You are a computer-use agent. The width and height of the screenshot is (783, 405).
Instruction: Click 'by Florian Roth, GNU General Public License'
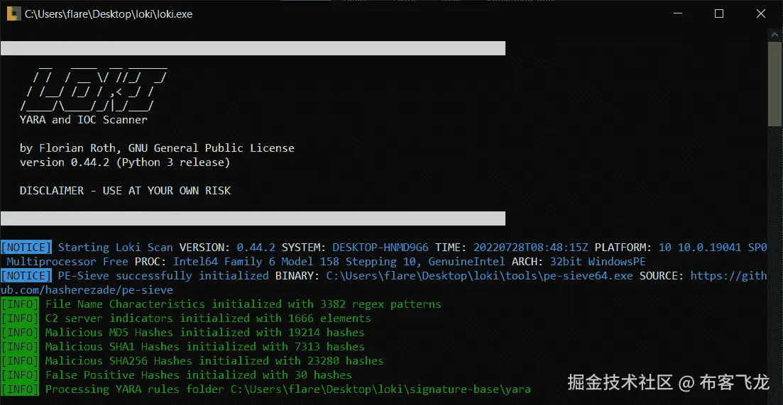(157, 148)
